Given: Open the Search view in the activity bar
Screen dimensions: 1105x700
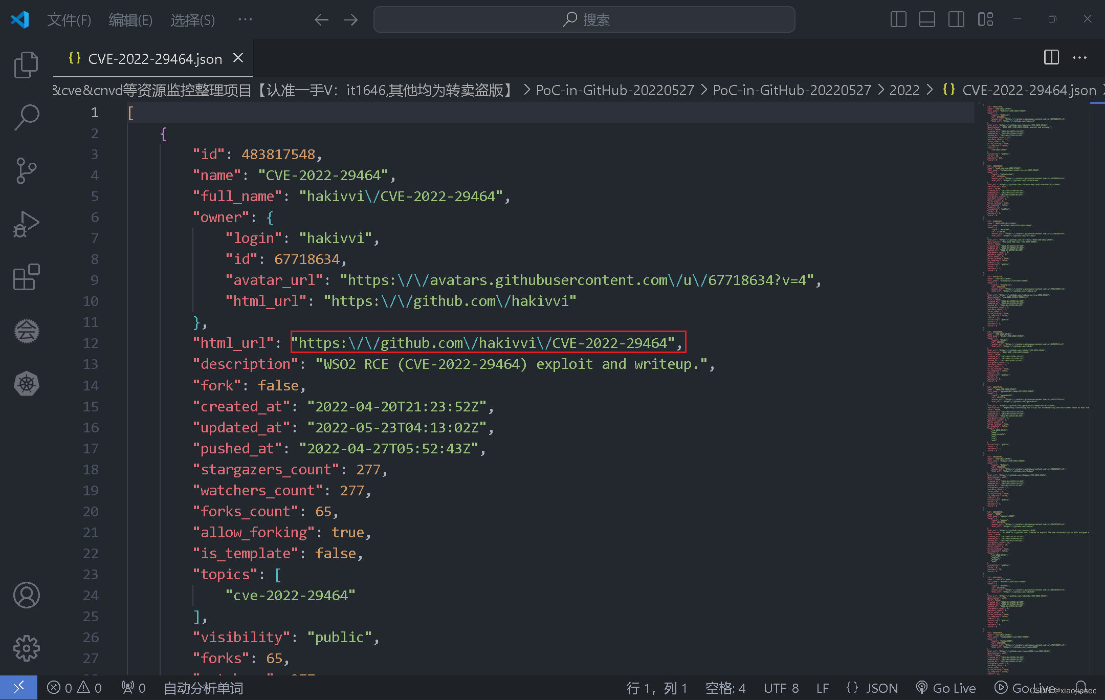Looking at the screenshot, I should coord(26,117).
